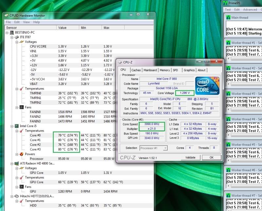The width and height of the screenshot is (262, 211).
Task: Click the ITE IT87 chip icon
Action: [17, 37]
